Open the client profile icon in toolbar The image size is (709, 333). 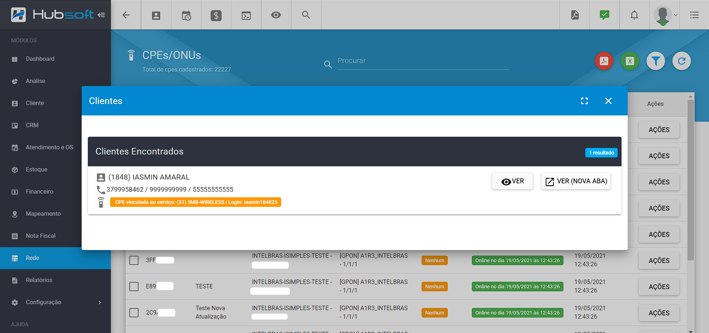pyautogui.click(x=156, y=15)
